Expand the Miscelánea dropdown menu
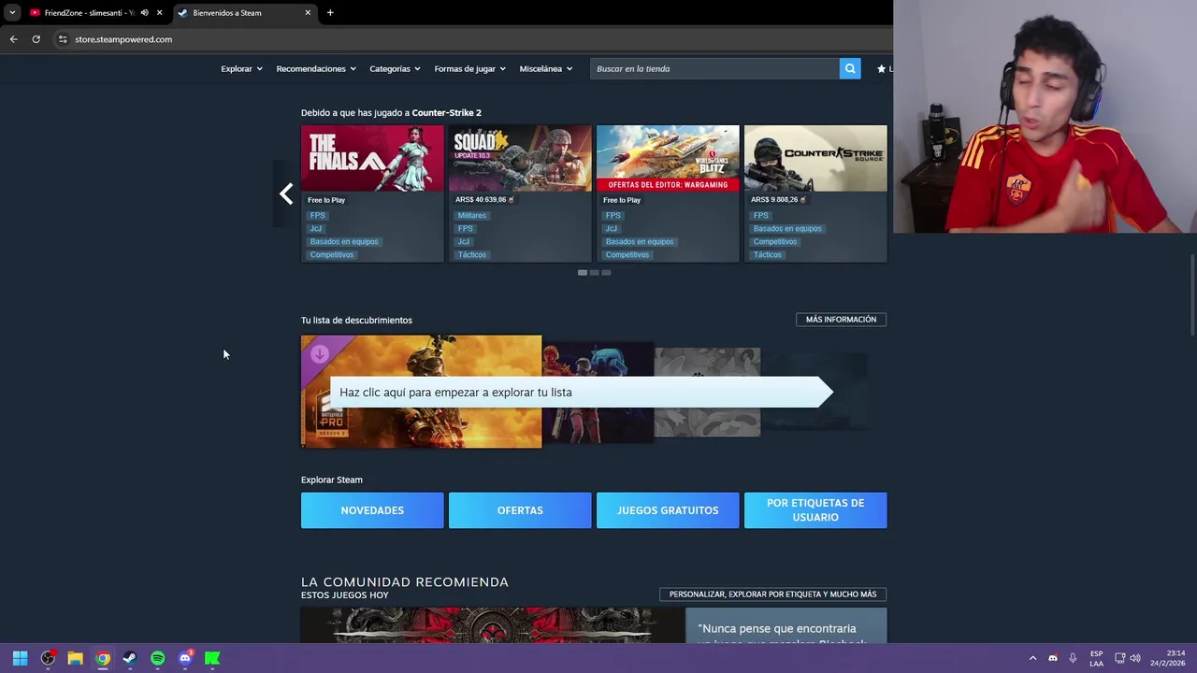The width and height of the screenshot is (1197, 673). click(x=545, y=68)
